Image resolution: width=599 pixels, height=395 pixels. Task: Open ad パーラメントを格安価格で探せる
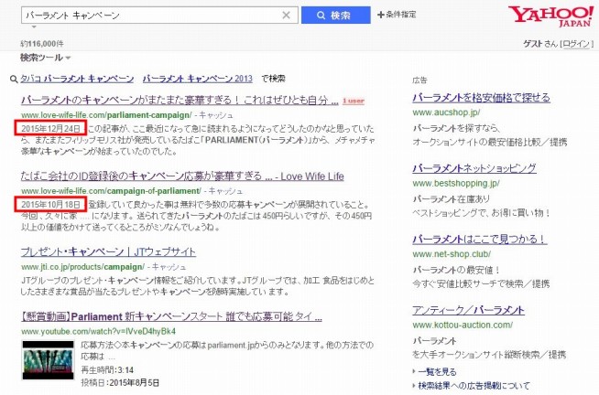tap(481, 97)
